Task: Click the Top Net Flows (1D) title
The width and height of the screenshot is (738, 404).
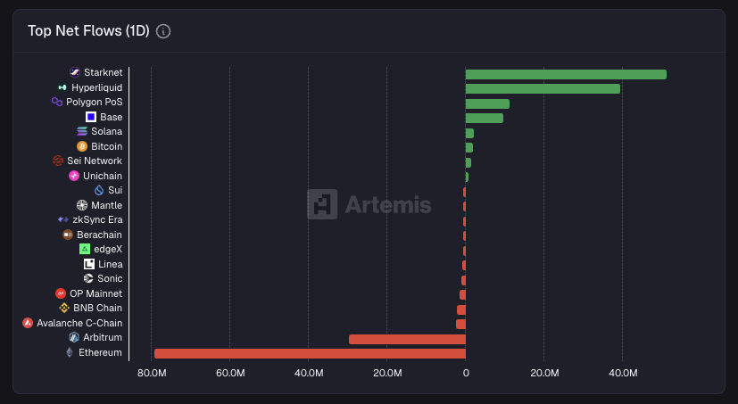Action: (x=88, y=31)
